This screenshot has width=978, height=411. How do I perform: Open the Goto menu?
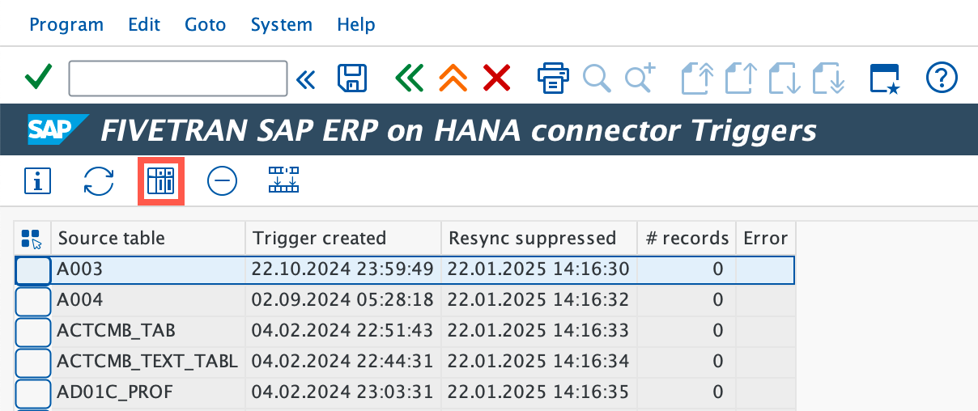[206, 24]
